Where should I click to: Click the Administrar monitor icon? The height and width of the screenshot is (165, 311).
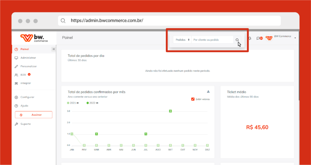tap(16, 58)
